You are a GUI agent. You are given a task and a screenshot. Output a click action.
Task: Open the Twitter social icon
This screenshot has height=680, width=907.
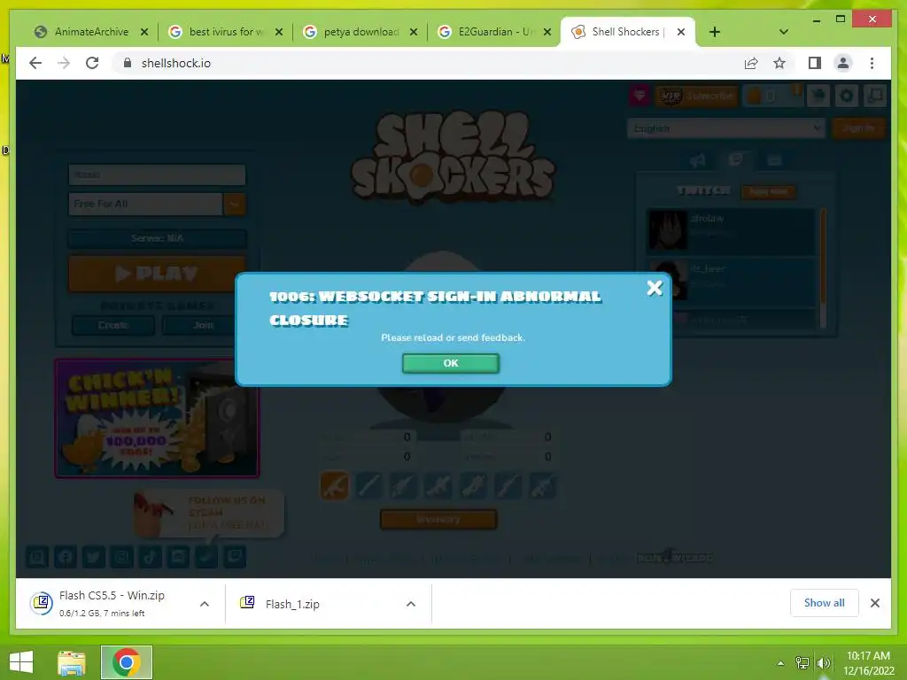(93, 557)
